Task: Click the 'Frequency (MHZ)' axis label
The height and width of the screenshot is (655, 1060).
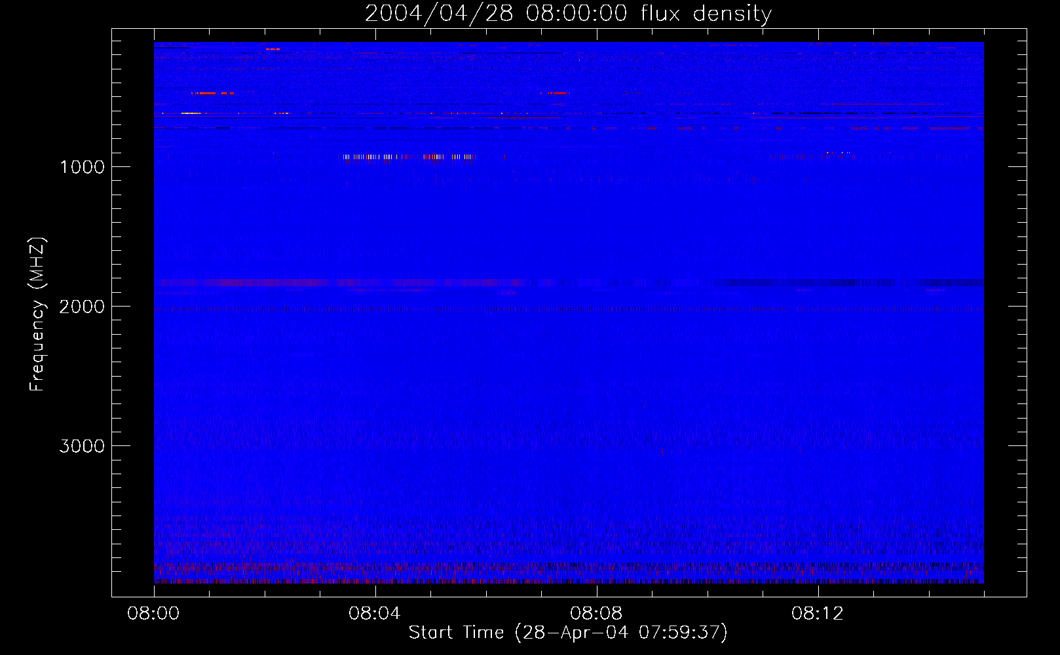Action: [x=37, y=314]
